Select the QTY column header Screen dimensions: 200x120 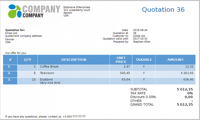tap(27, 60)
